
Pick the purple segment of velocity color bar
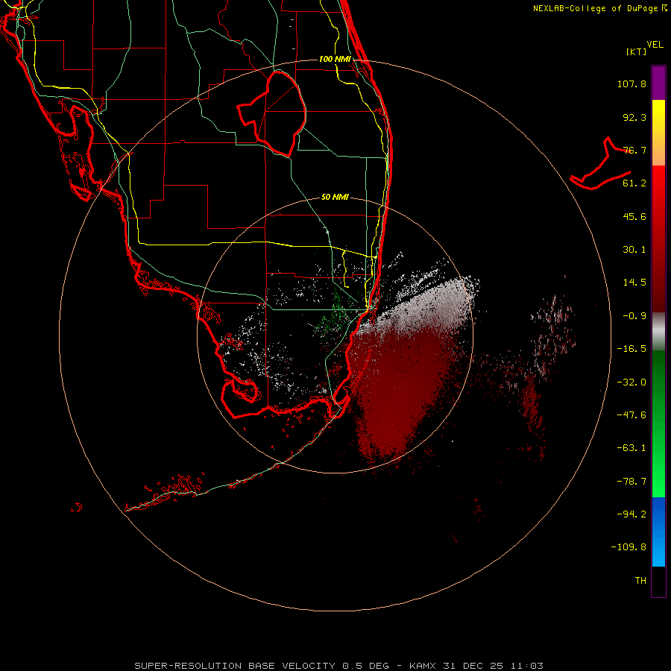[658, 83]
